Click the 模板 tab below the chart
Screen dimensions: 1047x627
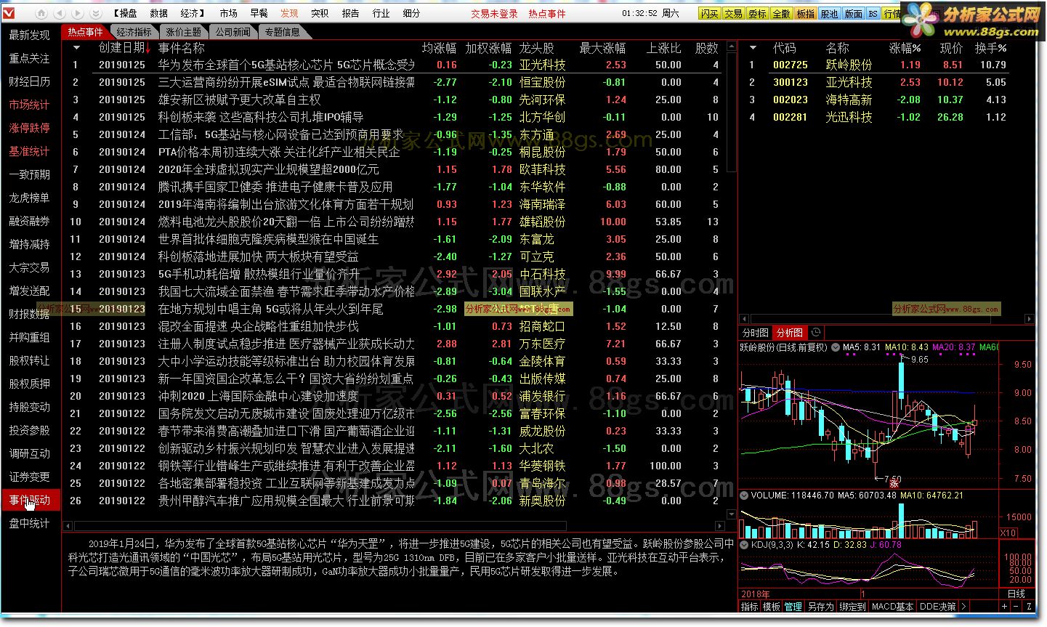(x=771, y=607)
